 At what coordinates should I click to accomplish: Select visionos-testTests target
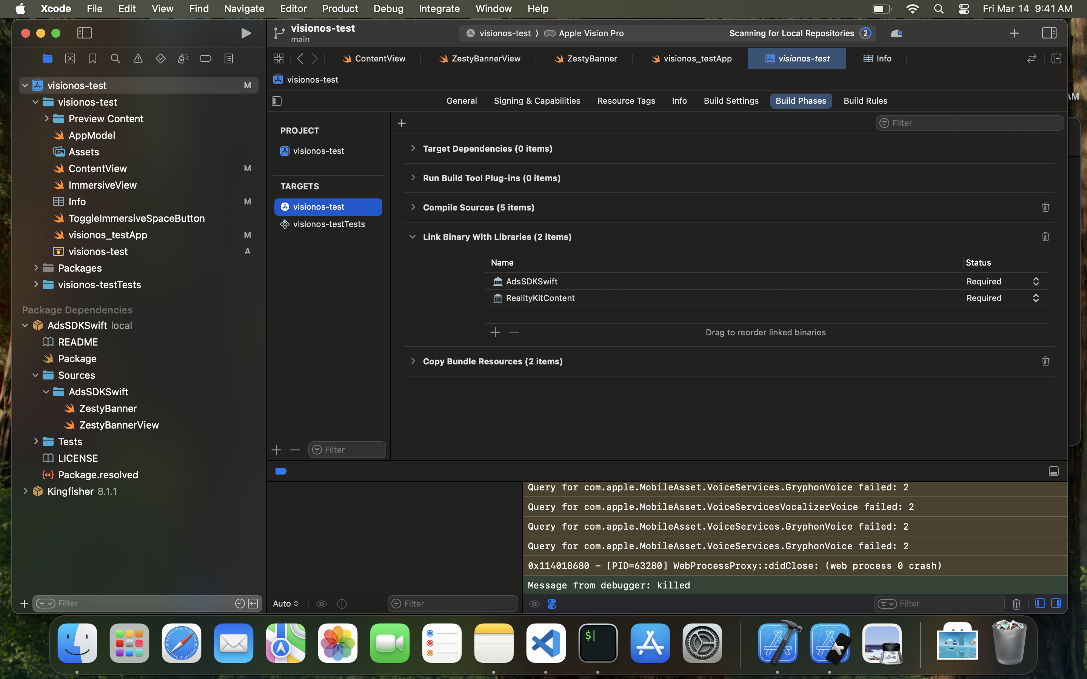[328, 224]
